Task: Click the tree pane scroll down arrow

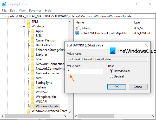Action: pyautogui.click(x=69, y=112)
